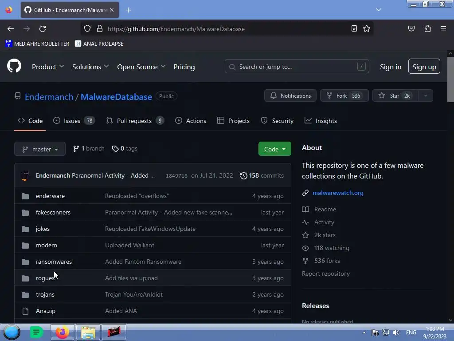
Task: Open the dropdown arrow beside Star
Action: (426, 95)
